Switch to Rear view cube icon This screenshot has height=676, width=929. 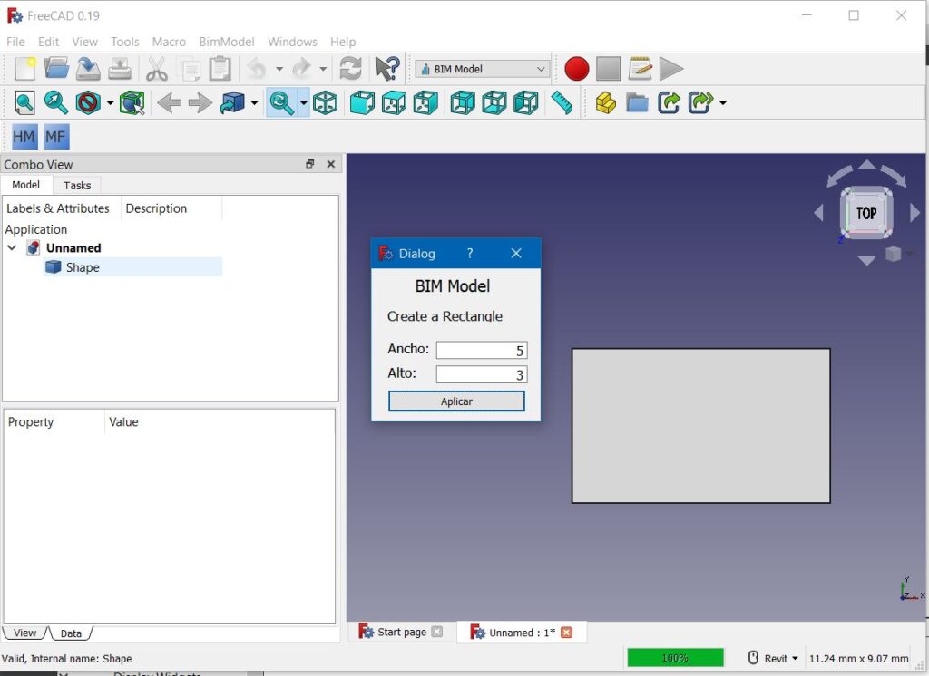463,103
